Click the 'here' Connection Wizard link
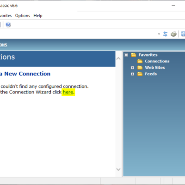The width and height of the screenshot is (185, 185). pyautogui.click(x=68, y=92)
